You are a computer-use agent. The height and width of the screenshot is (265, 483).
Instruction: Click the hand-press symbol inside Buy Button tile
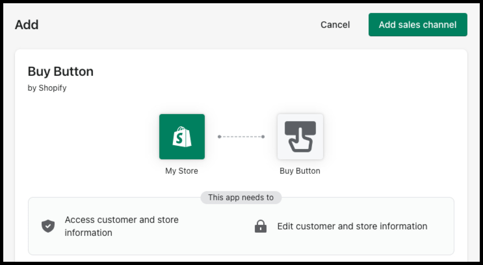tap(300, 136)
